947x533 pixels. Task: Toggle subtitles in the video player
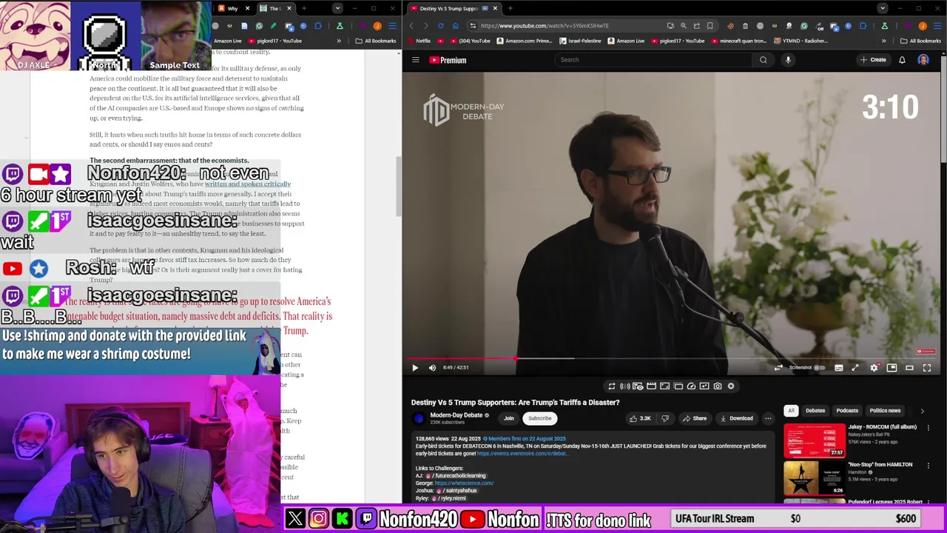pos(839,368)
